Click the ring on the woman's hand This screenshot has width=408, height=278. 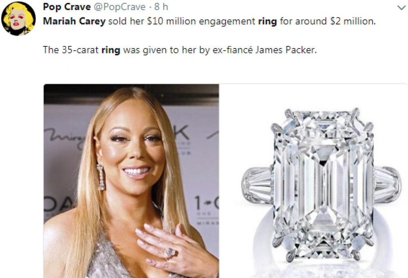tap(168, 253)
